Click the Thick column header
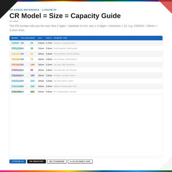The image size is (172, 172). pyautogui.click(x=49, y=38)
